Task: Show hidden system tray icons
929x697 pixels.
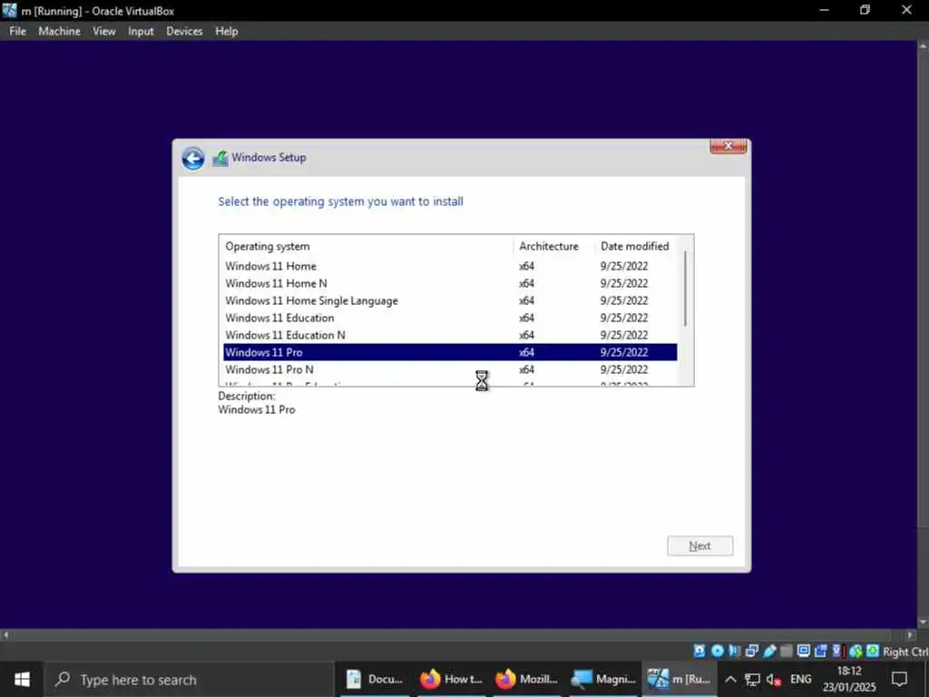Action: pos(730,679)
